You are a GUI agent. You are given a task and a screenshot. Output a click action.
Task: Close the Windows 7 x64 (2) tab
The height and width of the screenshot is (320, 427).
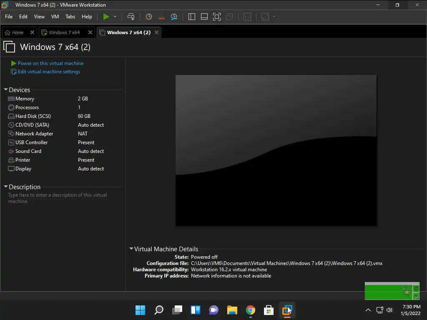pos(157,32)
